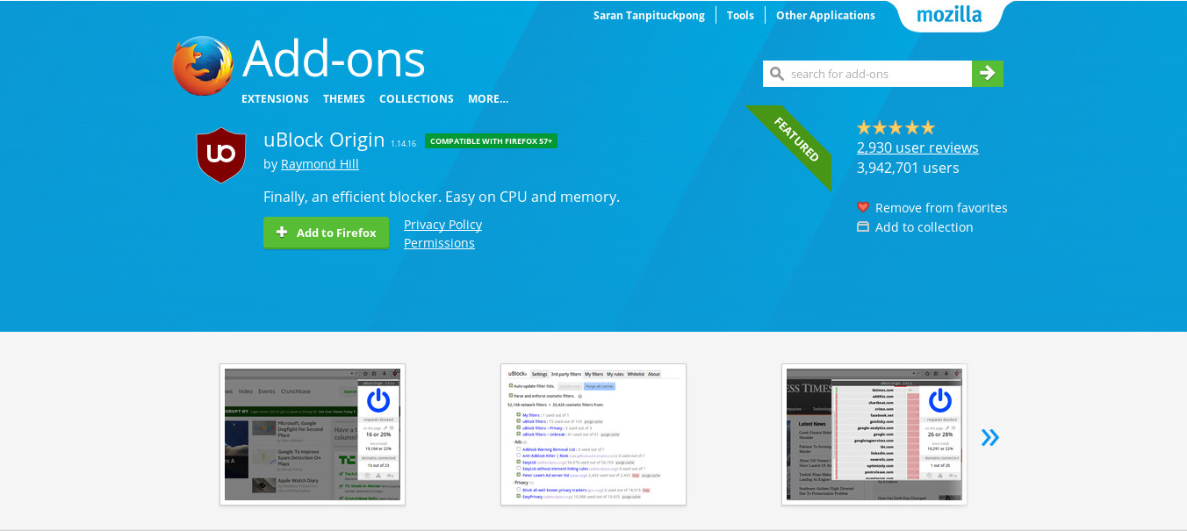Image resolution: width=1187 pixels, height=531 pixels.
Task: Open second screenshot of filter lists settings
Action: coord(593,434)
